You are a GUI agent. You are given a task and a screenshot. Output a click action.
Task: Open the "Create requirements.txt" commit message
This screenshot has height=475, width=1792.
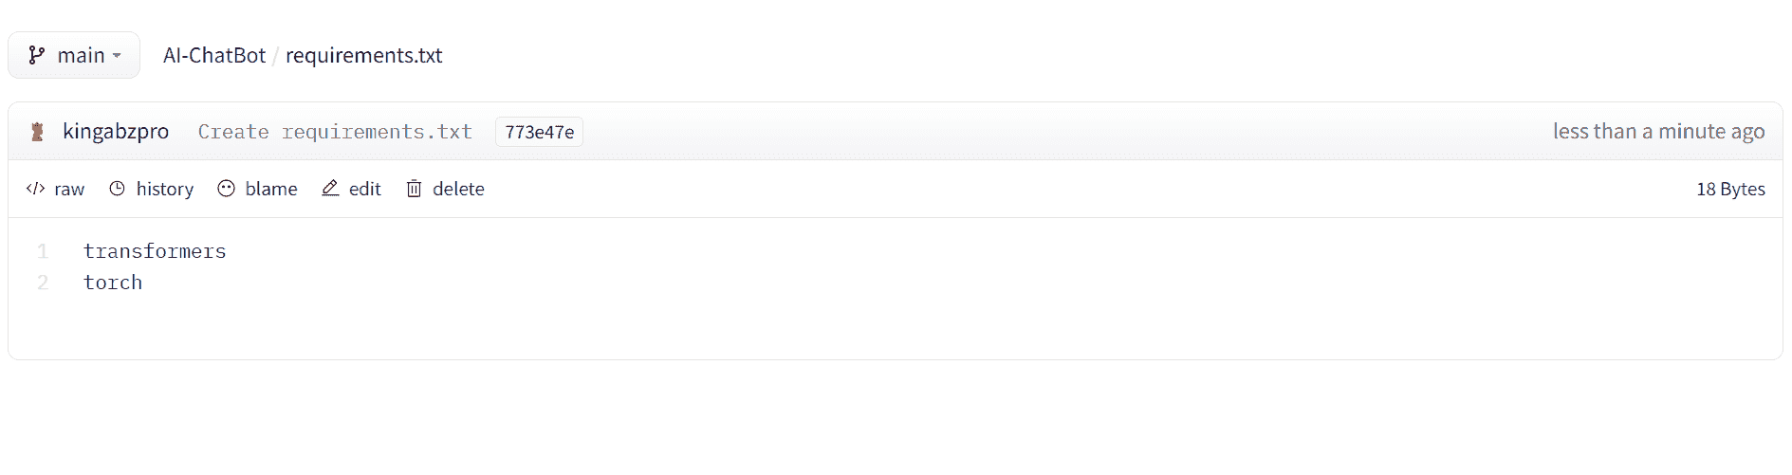coord(335,132)
